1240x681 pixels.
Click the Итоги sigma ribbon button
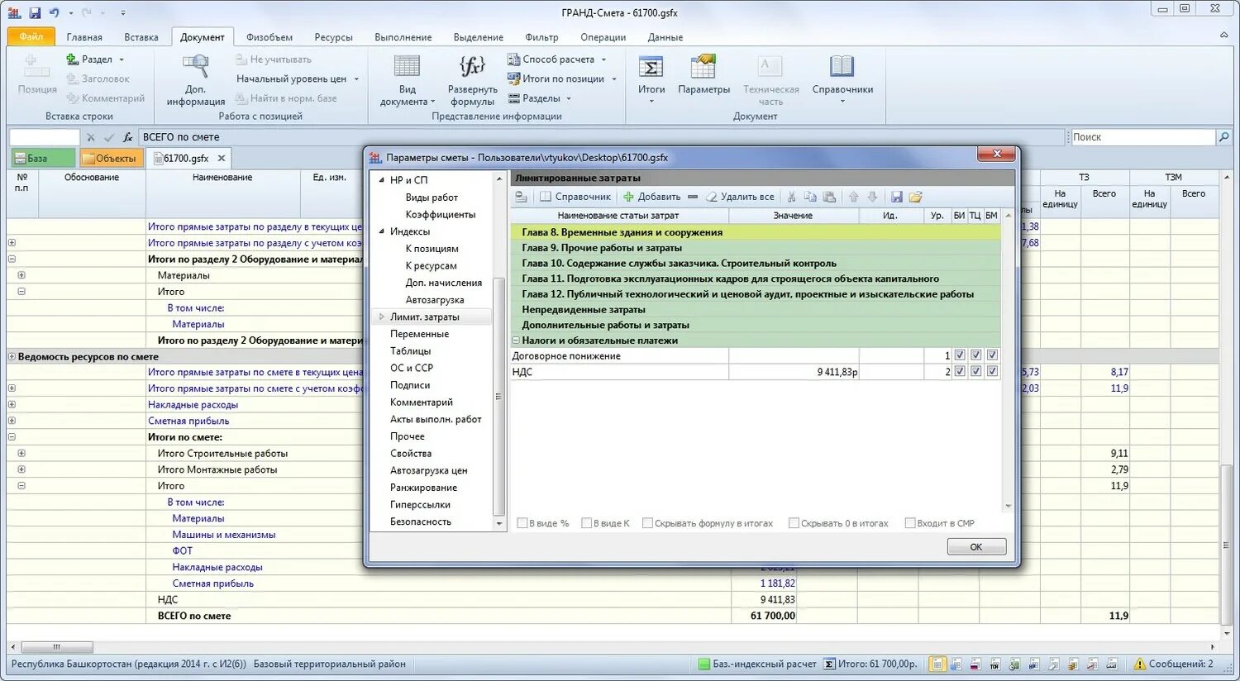click(x=651, y=80)
